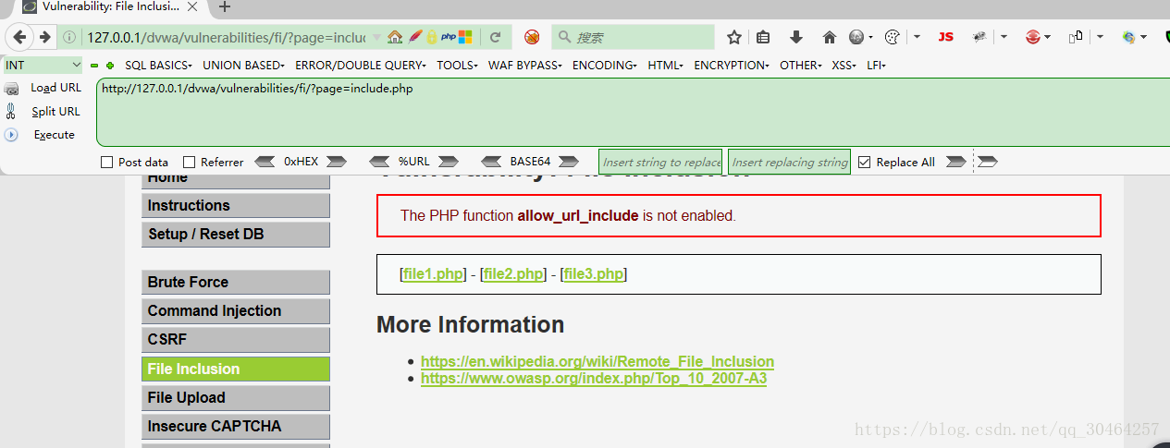The height and width of the screenshot is (448, 1170).
Task: Click the BASE64 decode left arrow
Action: click(492, 162)
